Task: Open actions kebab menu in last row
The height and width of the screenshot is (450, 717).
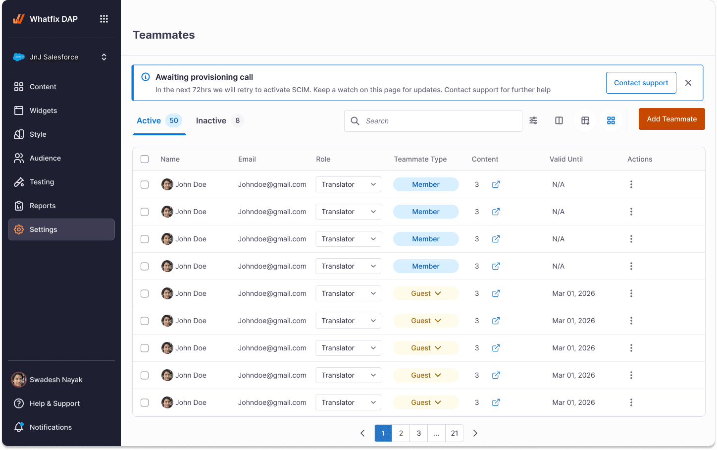Action: [631, 402]
